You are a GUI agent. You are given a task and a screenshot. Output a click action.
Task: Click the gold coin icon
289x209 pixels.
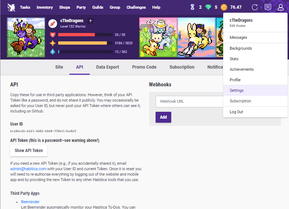coord(224,7)
